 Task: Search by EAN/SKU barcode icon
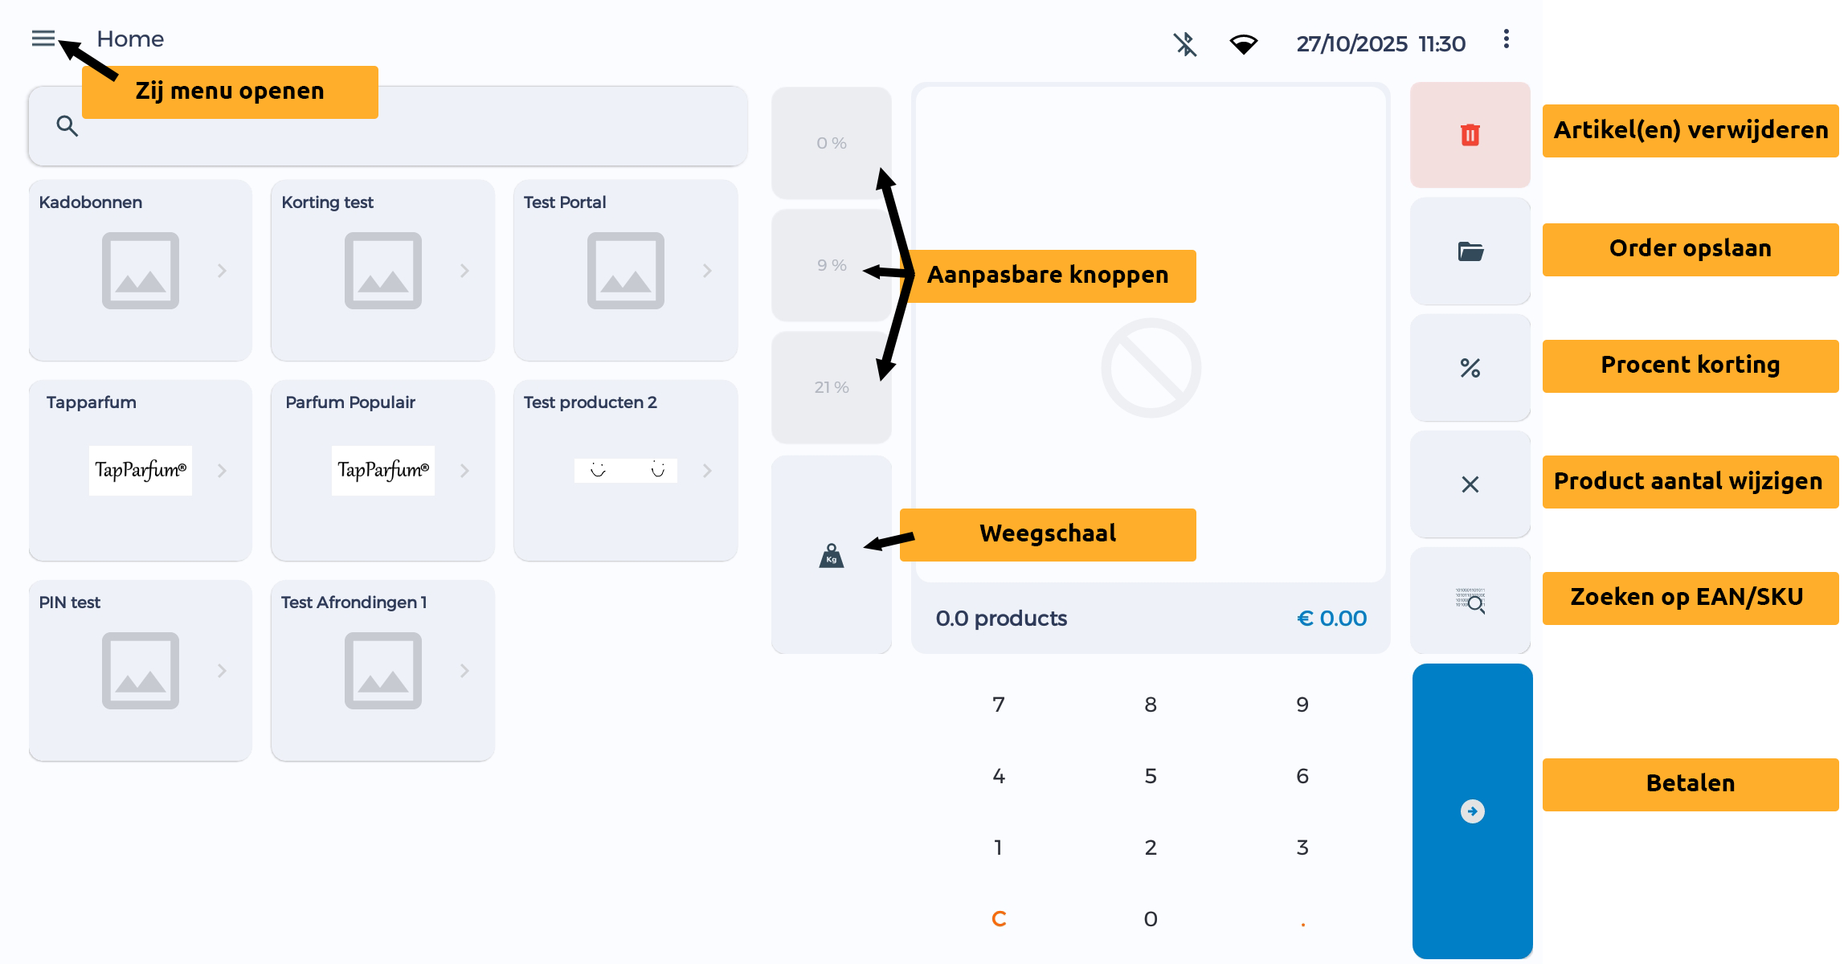[1470, 600]
